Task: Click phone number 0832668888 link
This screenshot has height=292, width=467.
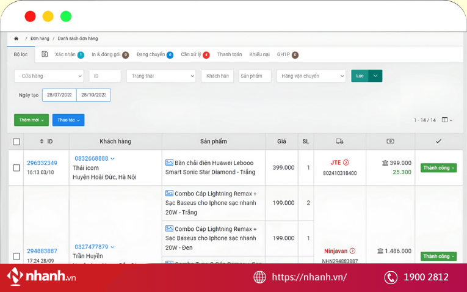Action: point(91,158)
